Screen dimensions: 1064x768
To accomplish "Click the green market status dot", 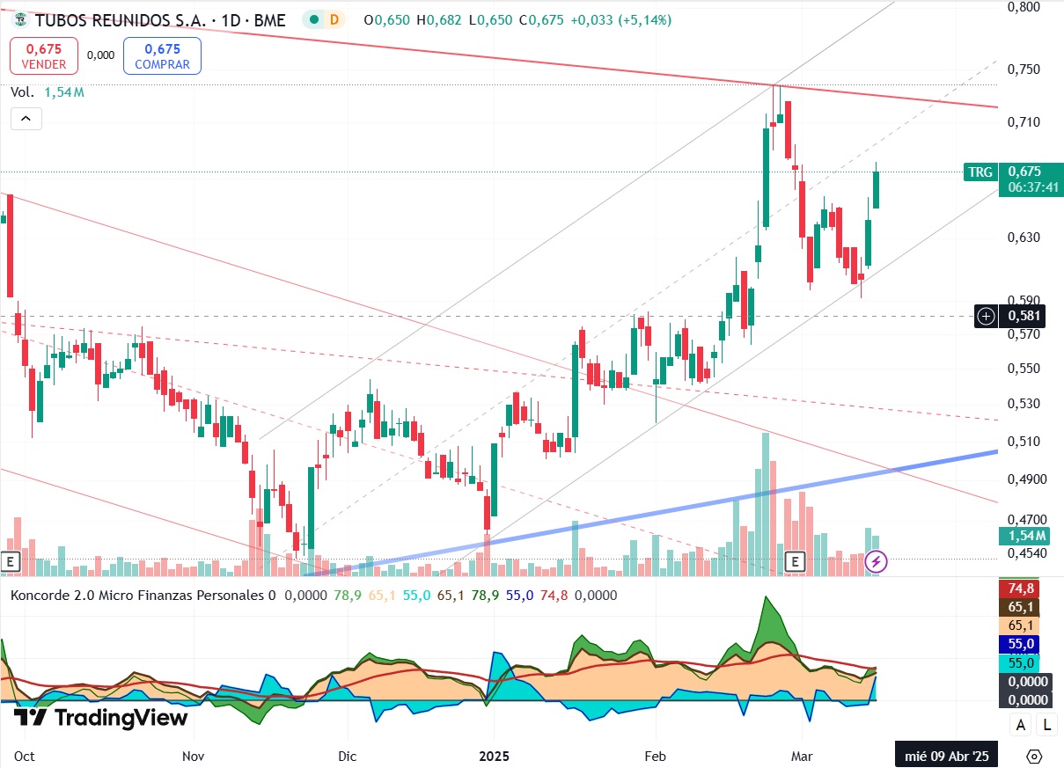I will [315, 19].
